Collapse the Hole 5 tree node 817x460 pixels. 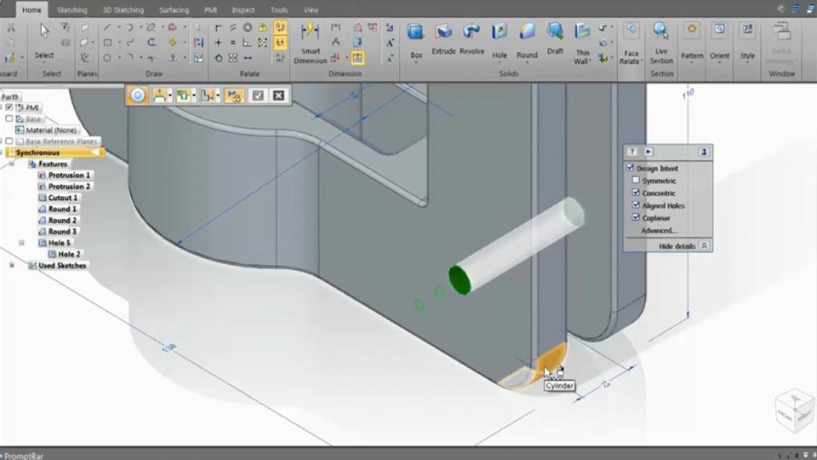click(x=22, y=243)
